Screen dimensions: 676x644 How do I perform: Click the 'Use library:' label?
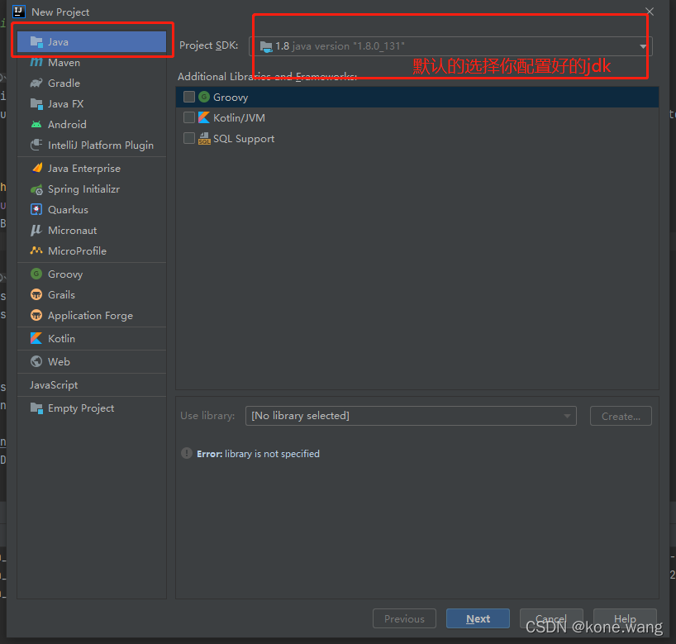point(207,416)
